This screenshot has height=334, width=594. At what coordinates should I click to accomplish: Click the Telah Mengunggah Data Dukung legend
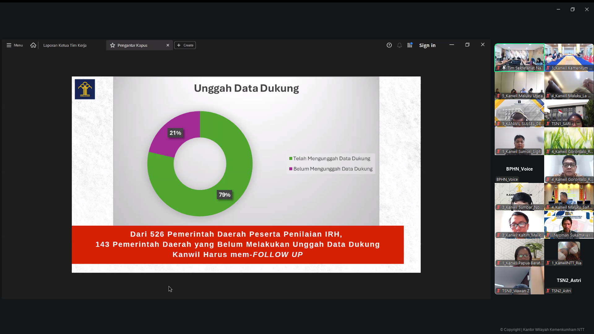(331, 158)
